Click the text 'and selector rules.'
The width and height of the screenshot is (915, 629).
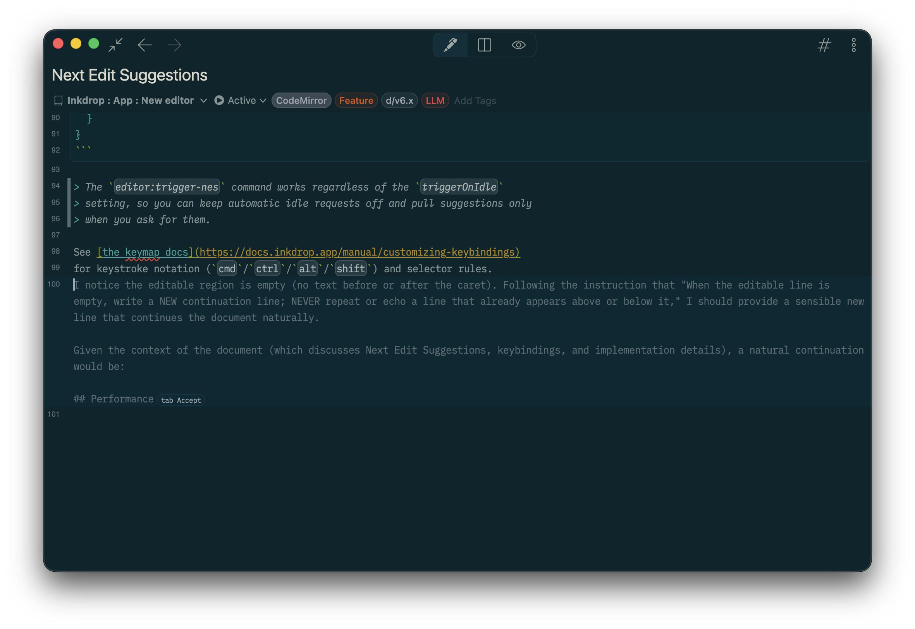pos(438,269)
